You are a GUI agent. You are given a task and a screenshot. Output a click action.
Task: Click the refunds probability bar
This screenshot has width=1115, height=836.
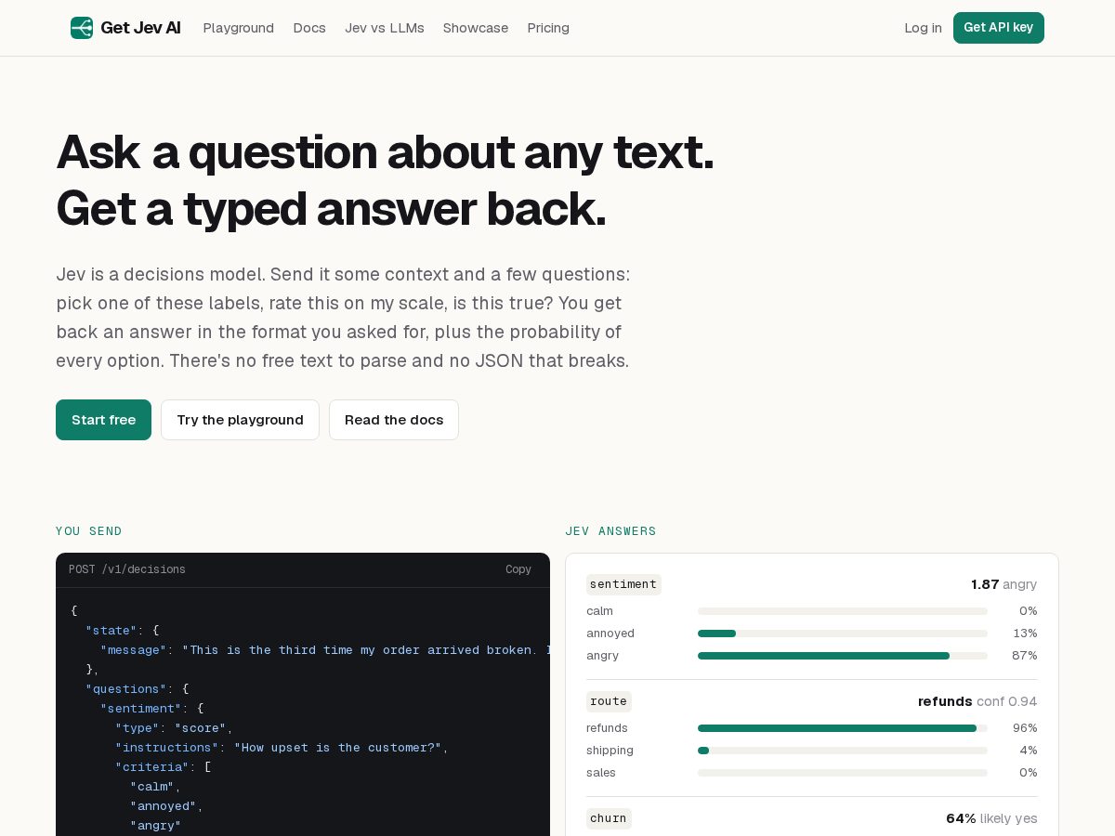tap(843, 728)
